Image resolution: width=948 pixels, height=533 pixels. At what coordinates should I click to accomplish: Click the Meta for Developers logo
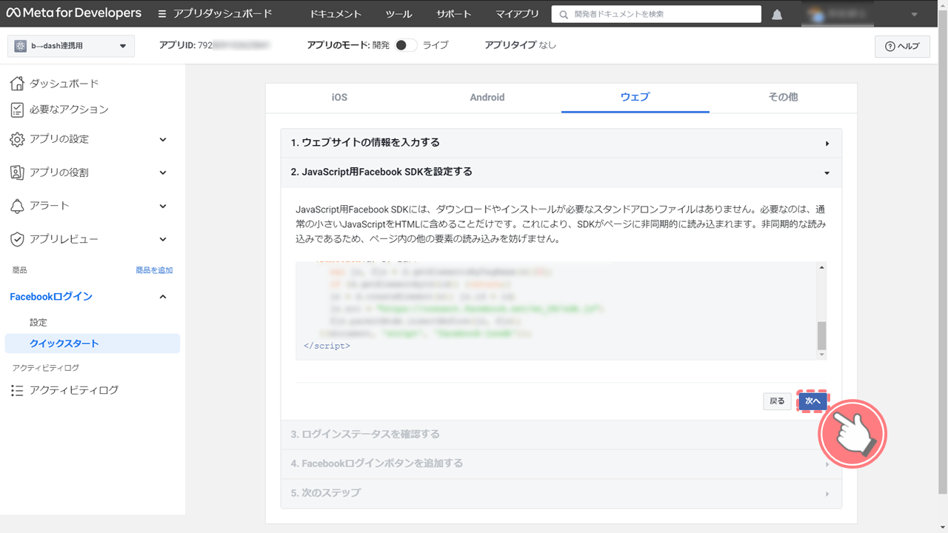pos(73,13)
